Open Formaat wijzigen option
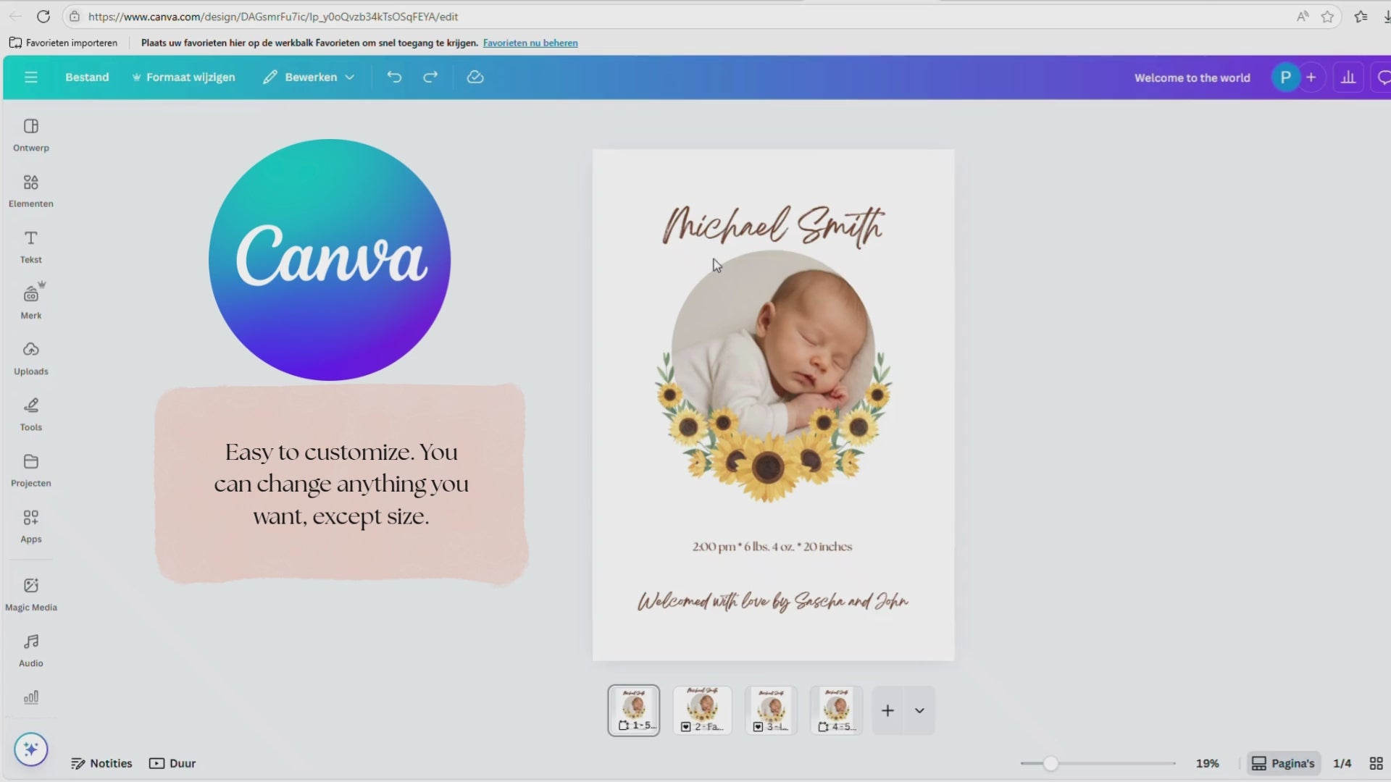 (x=183, y=77)
